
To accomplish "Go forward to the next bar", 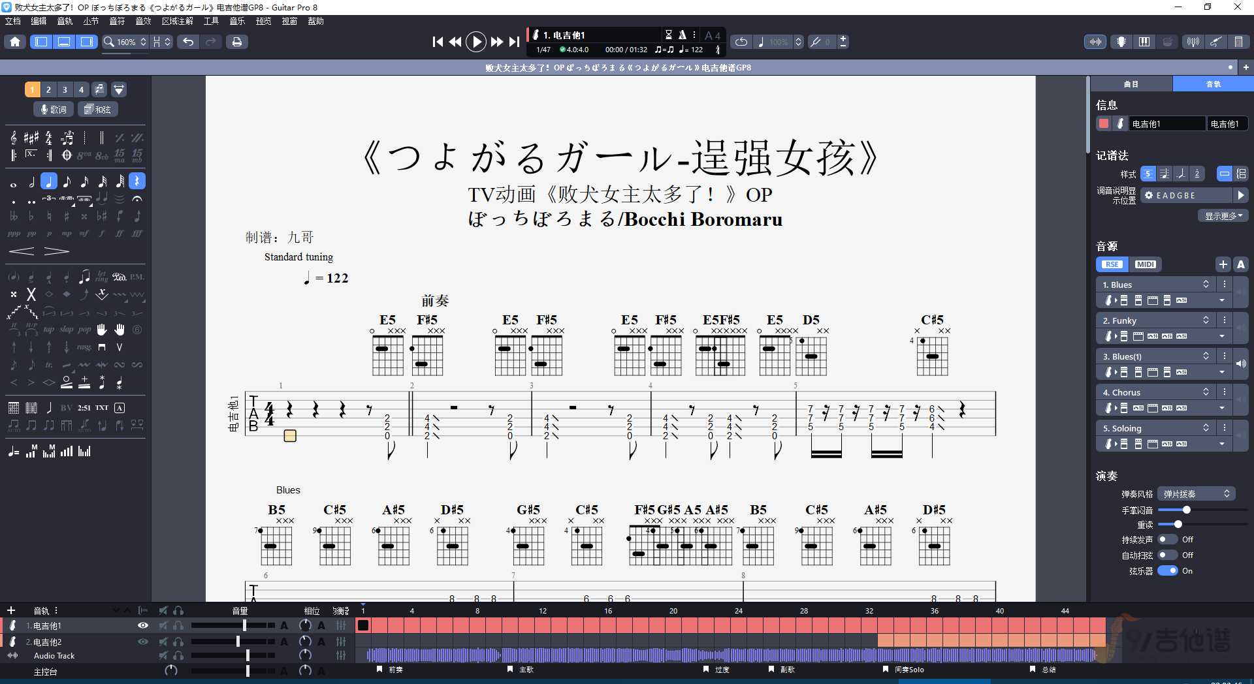I will tap(497, 42).
